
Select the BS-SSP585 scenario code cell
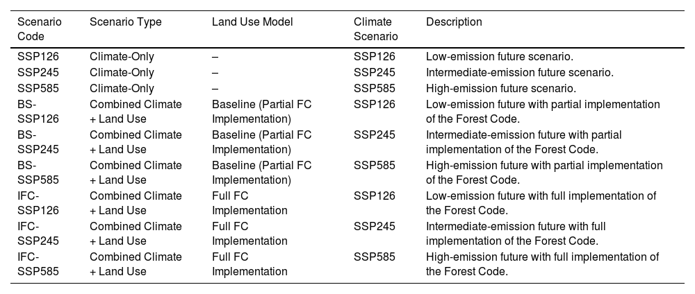coord(38,172)
